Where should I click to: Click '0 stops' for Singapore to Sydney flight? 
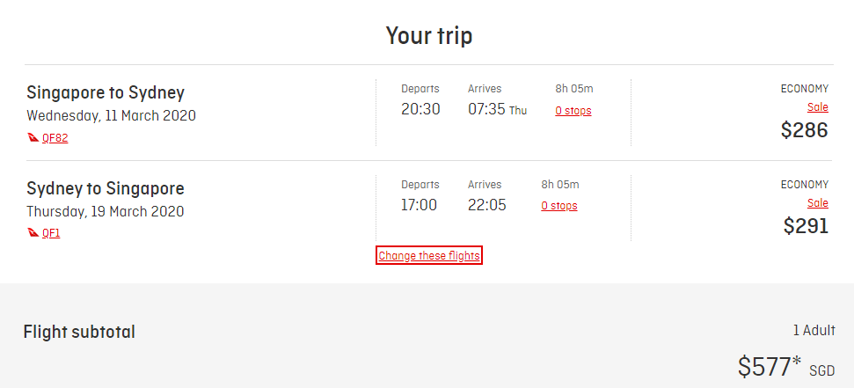point(573,111)
